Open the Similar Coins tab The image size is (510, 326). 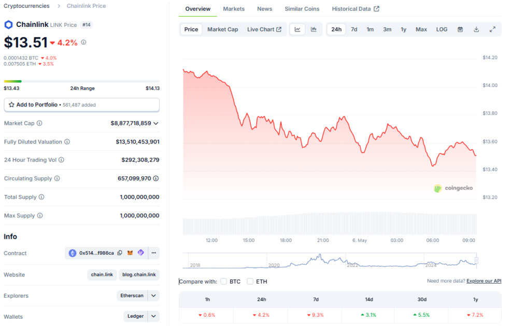pos(302,9)
